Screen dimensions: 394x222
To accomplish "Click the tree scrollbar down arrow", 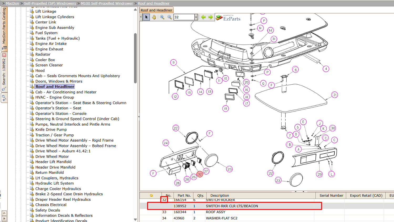I will click(x=135, y=220).
